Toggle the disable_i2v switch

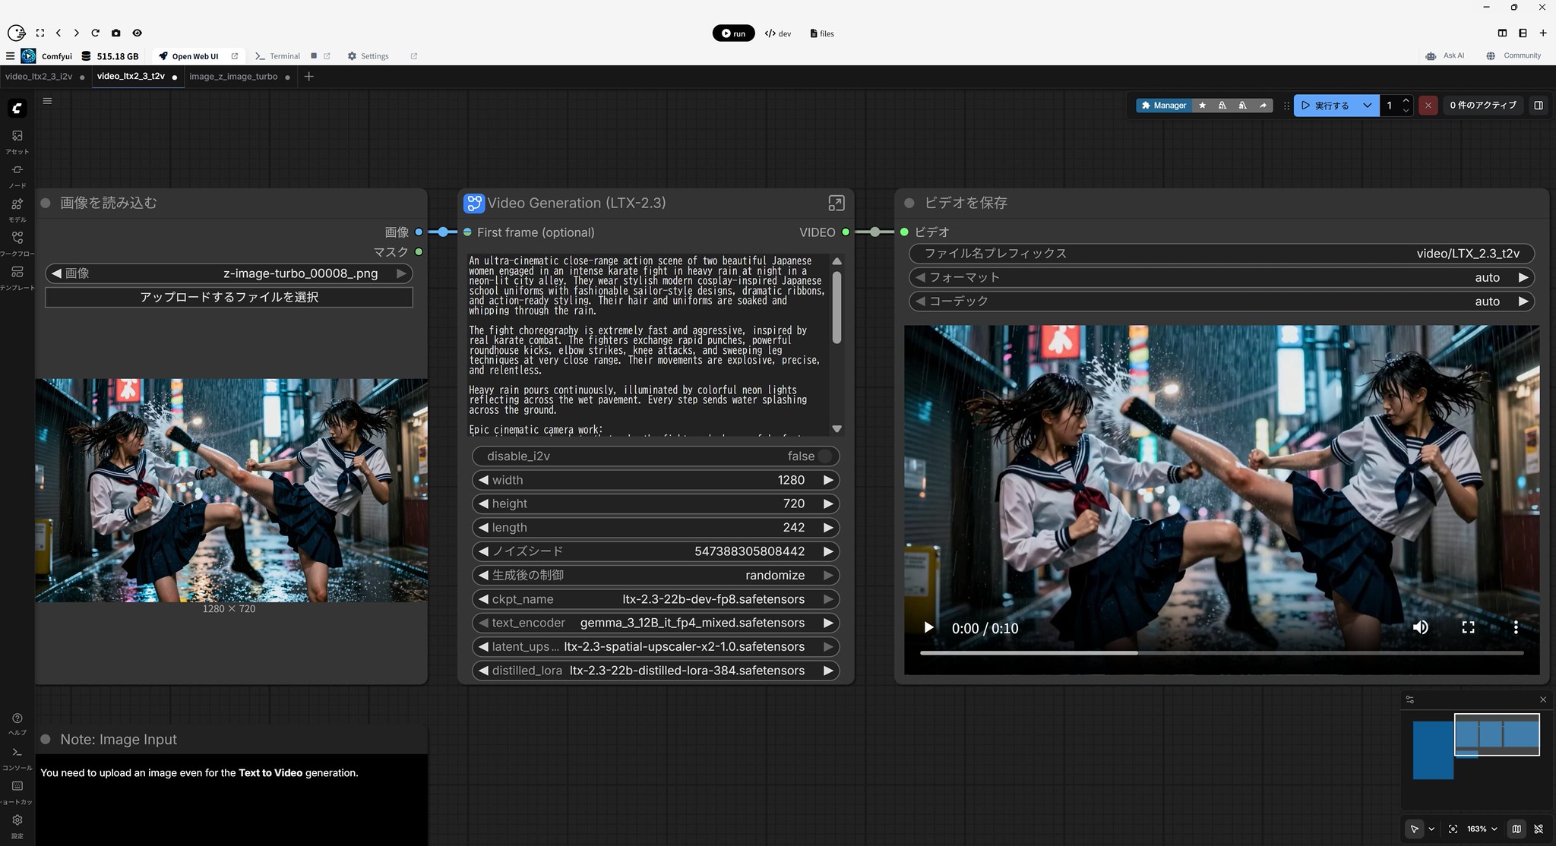click(824, 456)
